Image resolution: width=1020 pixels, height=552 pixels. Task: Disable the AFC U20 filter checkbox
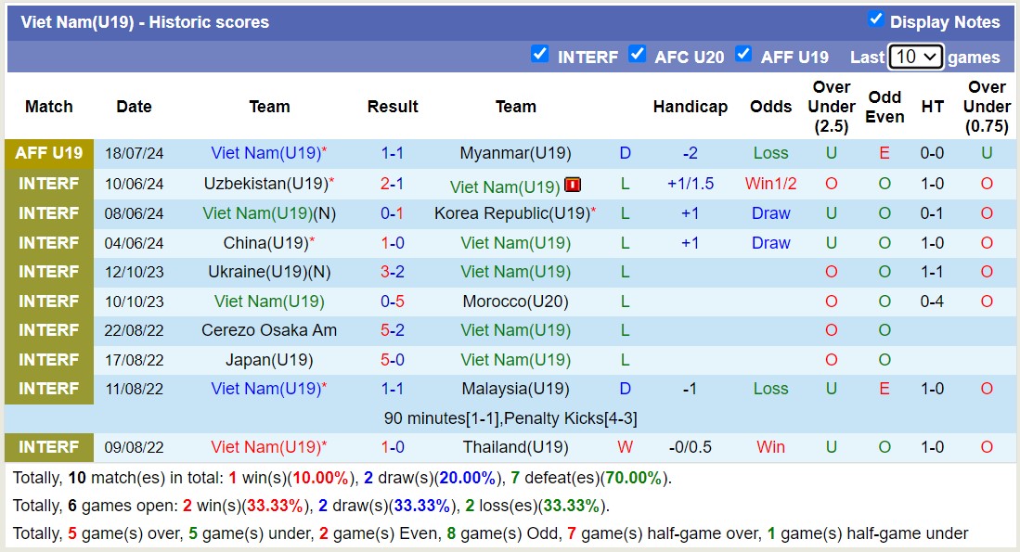pos(637,54)
